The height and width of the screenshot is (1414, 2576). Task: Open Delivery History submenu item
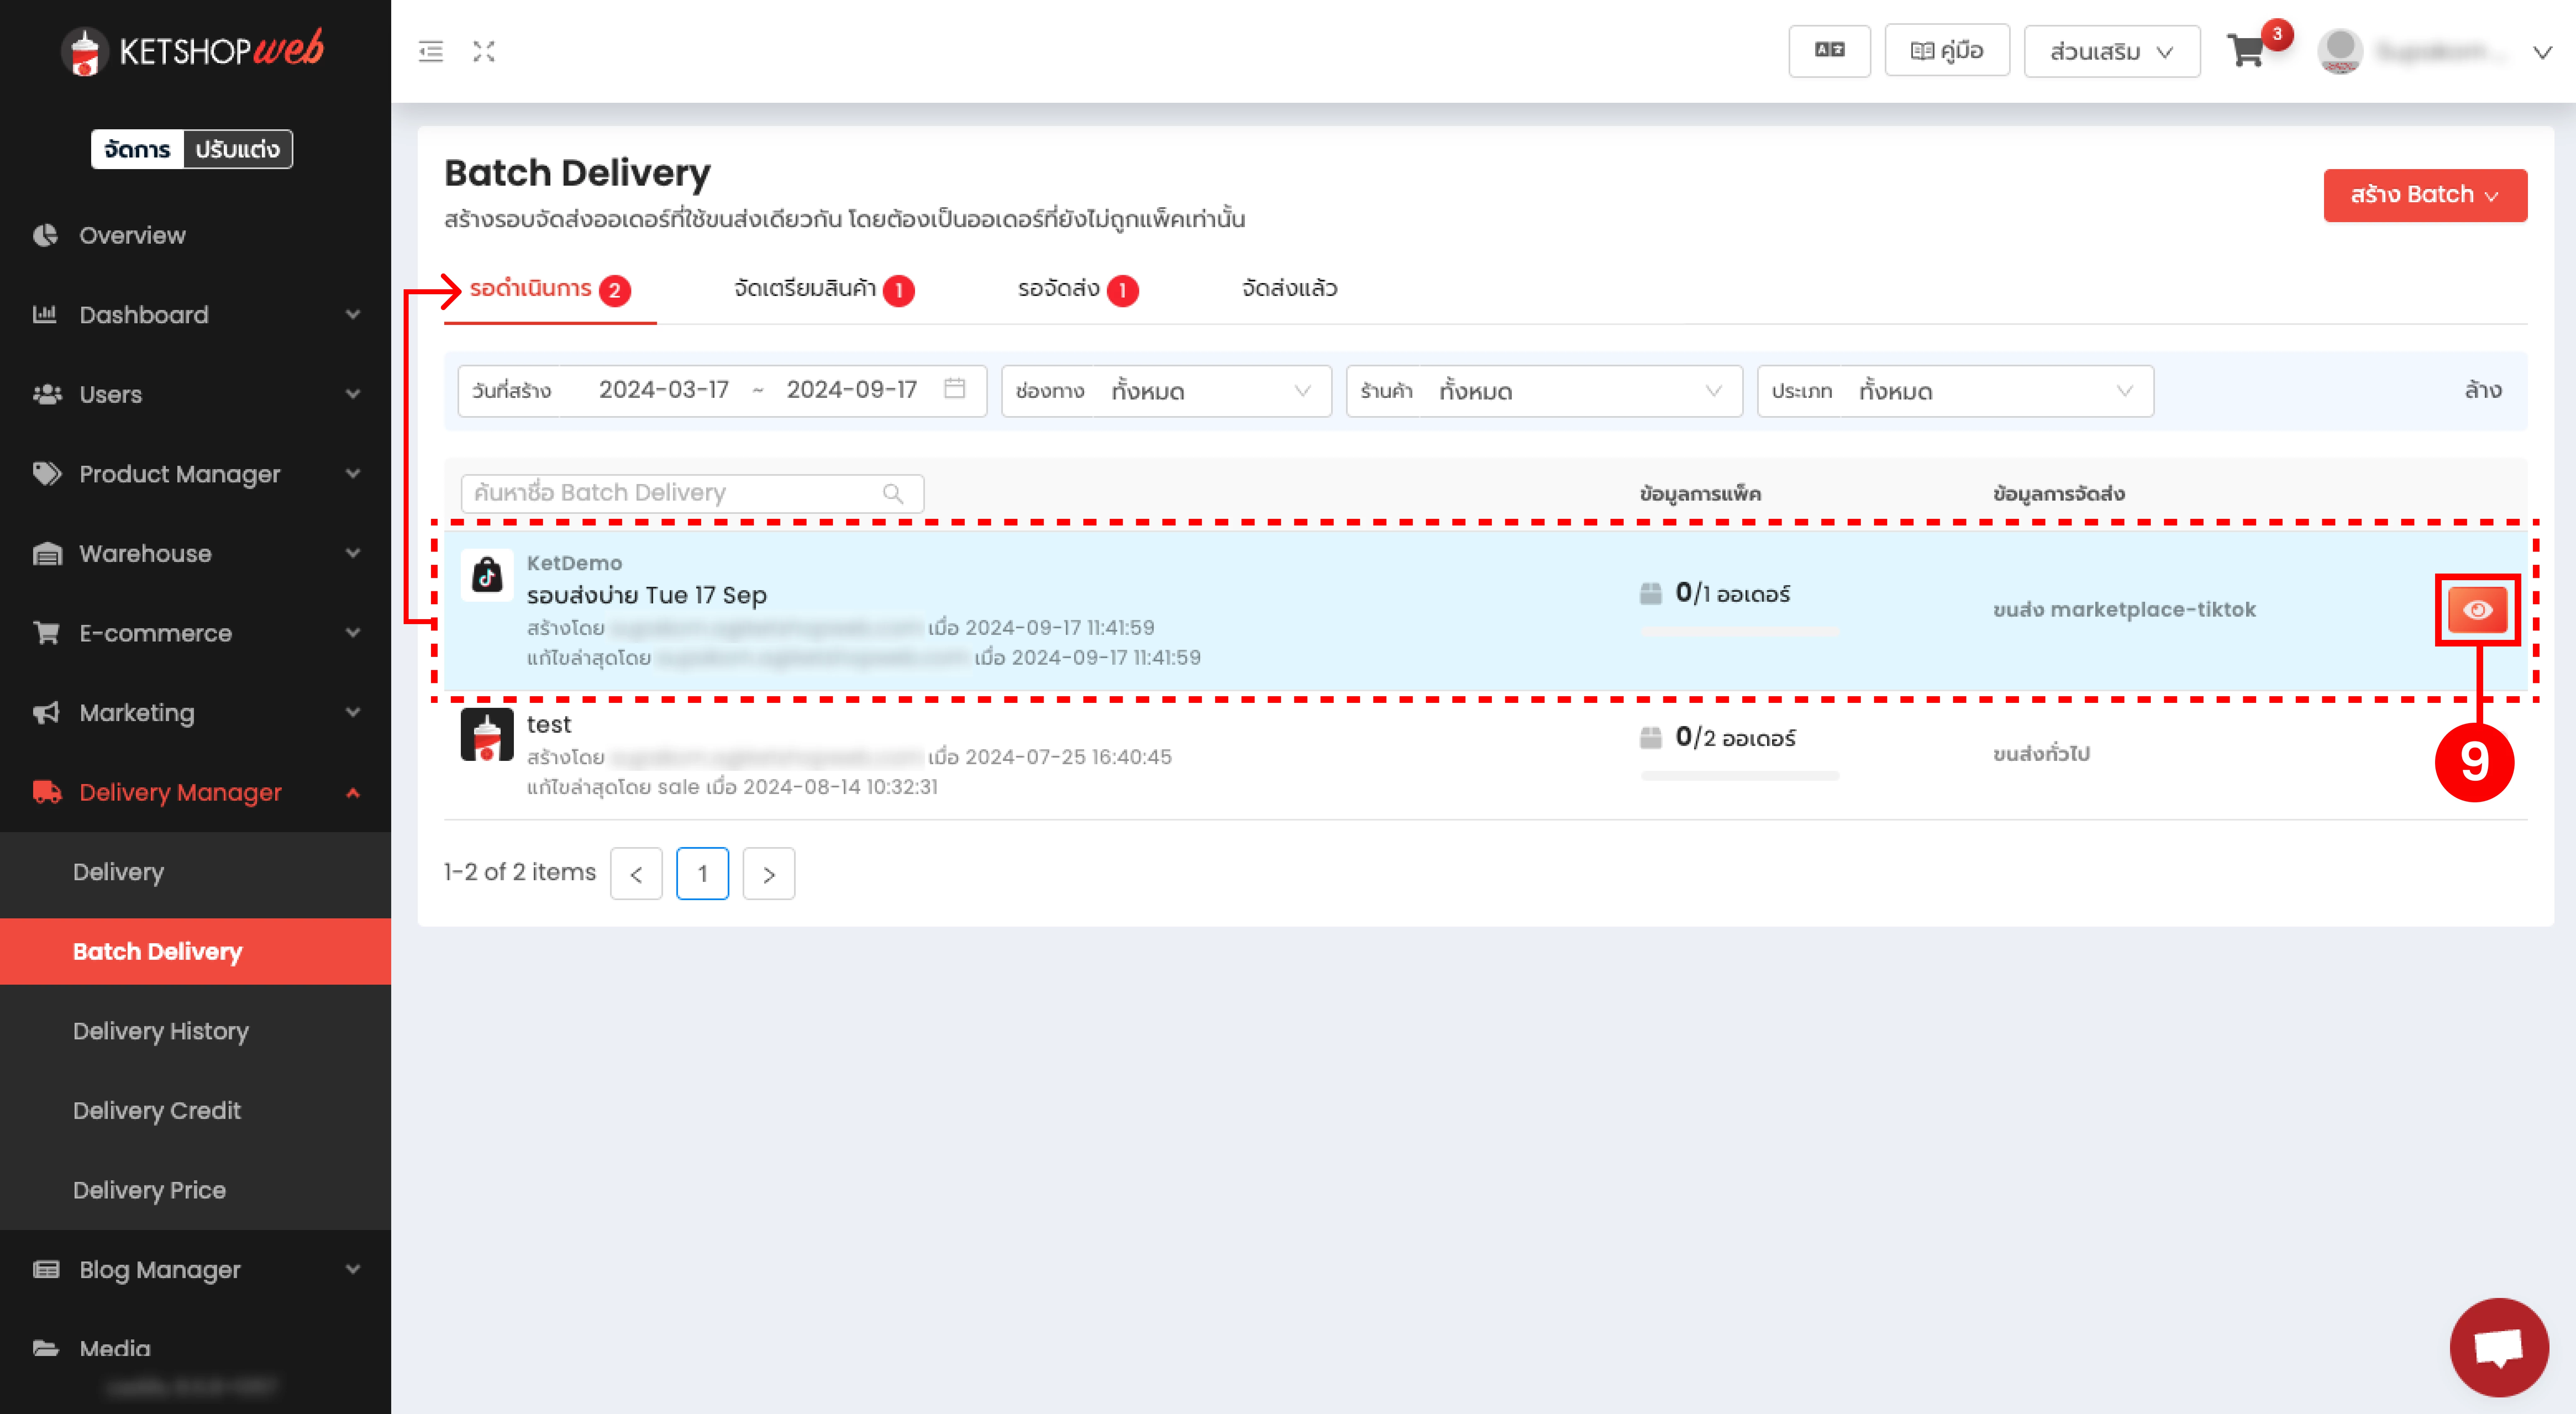(x=195, y=1031)
